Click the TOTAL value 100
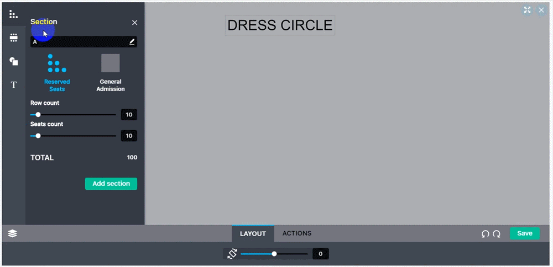Viewport: 553px width, 267px height. pos(132,158)
